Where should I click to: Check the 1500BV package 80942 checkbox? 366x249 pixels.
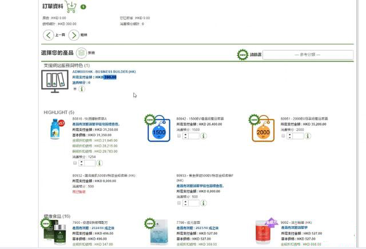[x=179, y=136]
